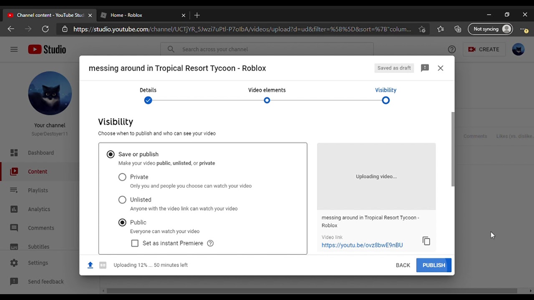Copy the video link
The width and height of the screenshot is (534, 300).
coord(426,241)
